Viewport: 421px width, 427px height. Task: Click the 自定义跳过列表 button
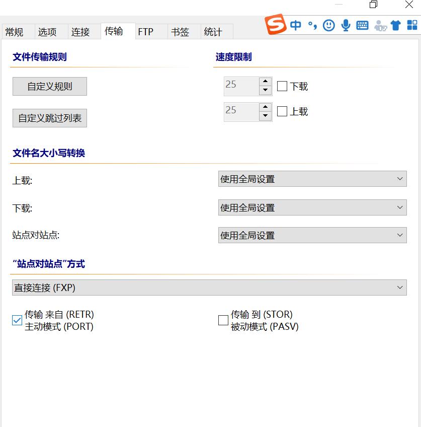(x=50, y=118)
